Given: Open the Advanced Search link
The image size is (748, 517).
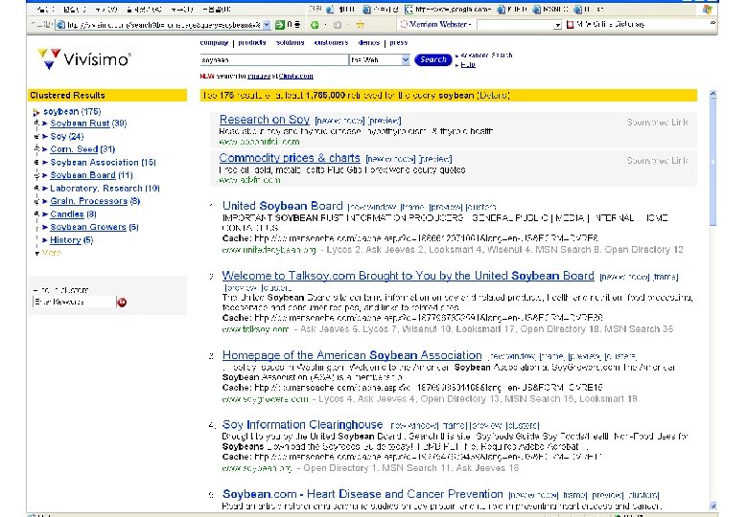Looking at the screenshot, I should tap(486, 56).
